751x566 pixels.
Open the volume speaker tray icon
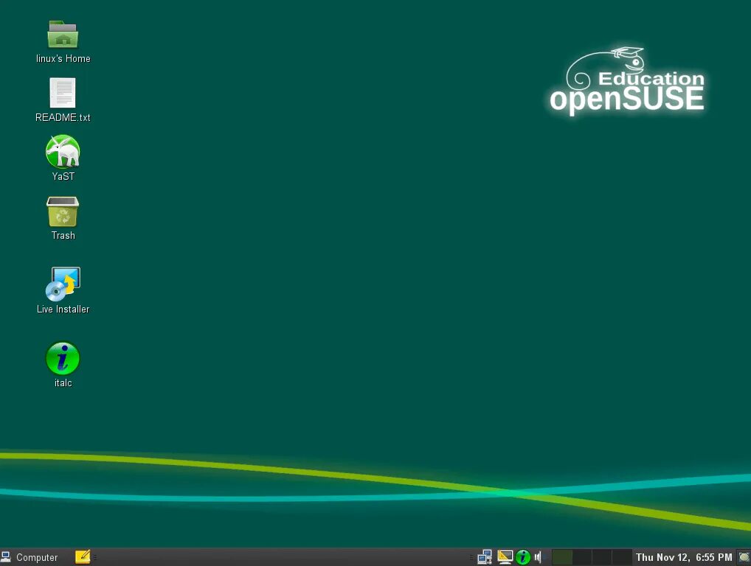pos(539,557)
